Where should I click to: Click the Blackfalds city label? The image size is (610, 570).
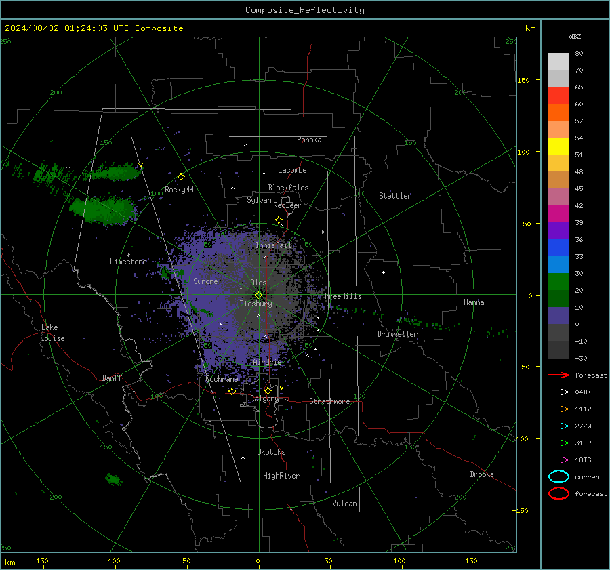(288, 188)
